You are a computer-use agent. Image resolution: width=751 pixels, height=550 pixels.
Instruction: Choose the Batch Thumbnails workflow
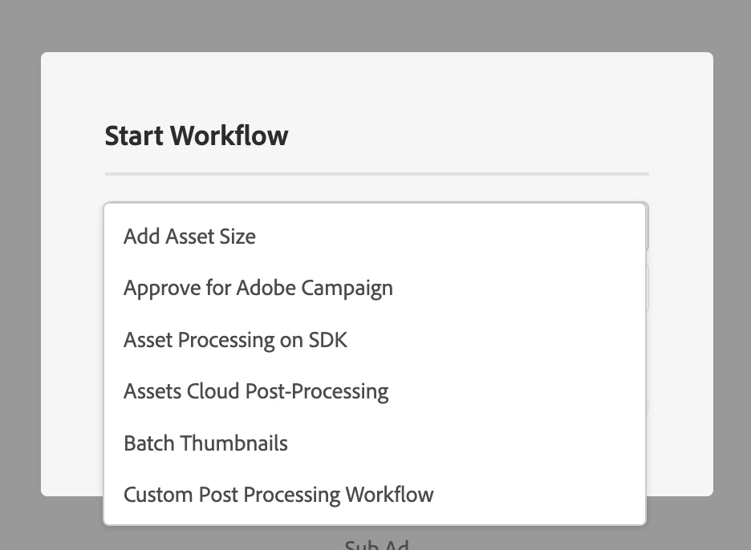[x=205, y=443]
